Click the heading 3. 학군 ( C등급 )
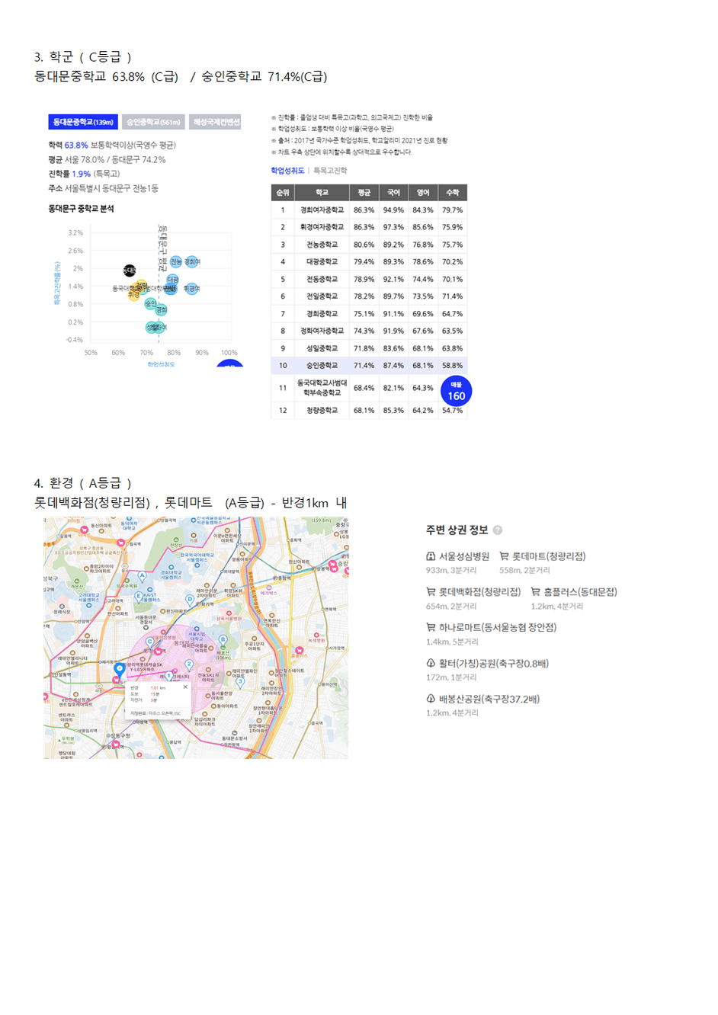 pos(83,57)
